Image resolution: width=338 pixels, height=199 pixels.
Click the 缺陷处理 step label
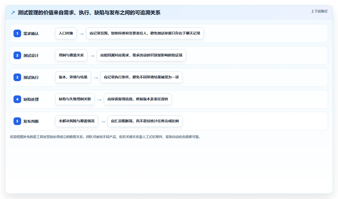click(31, 99)
